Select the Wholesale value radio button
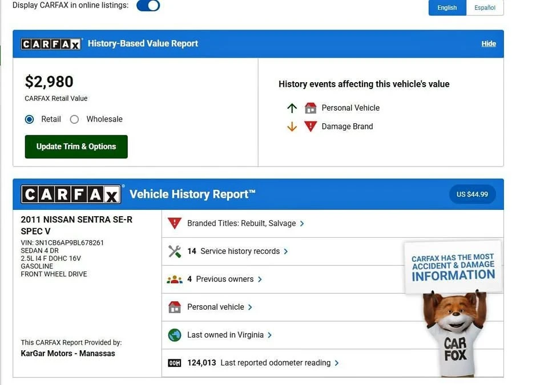The height and width of the screenshot is (385, 548). point(74,119)
